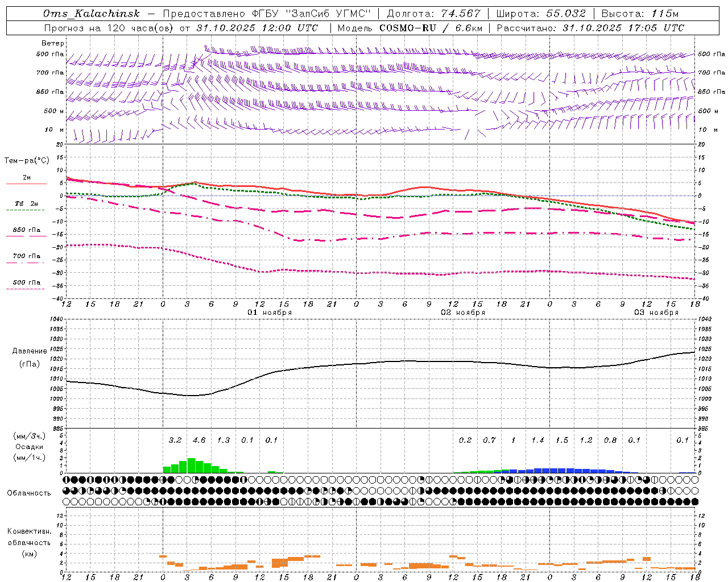Image resolution: width=728 pixels, height=582 pixels.
Task: Click the red 2м legend line sample
Action: pos(26,184)
